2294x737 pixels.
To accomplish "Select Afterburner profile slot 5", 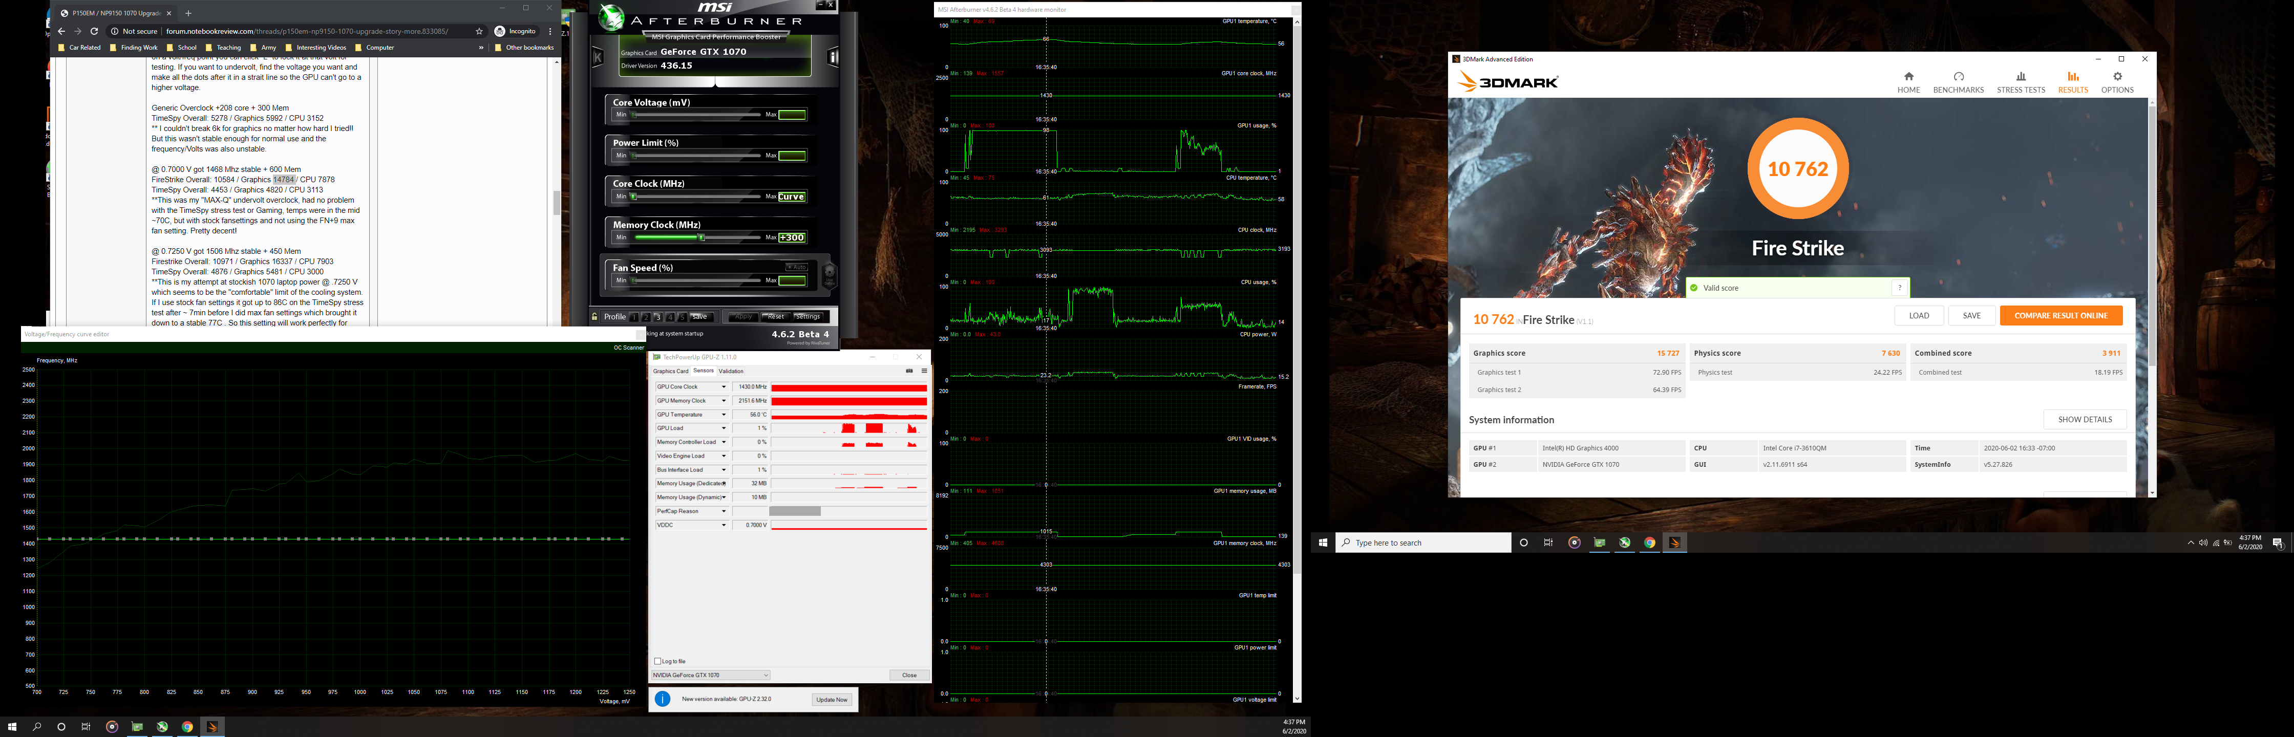I will pos(681,317).
